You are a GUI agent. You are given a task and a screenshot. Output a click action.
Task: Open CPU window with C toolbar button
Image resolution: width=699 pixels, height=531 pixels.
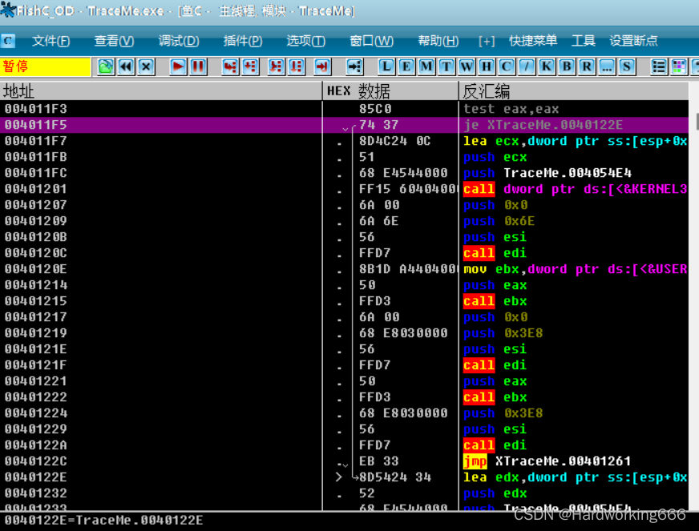coord(507,66)
